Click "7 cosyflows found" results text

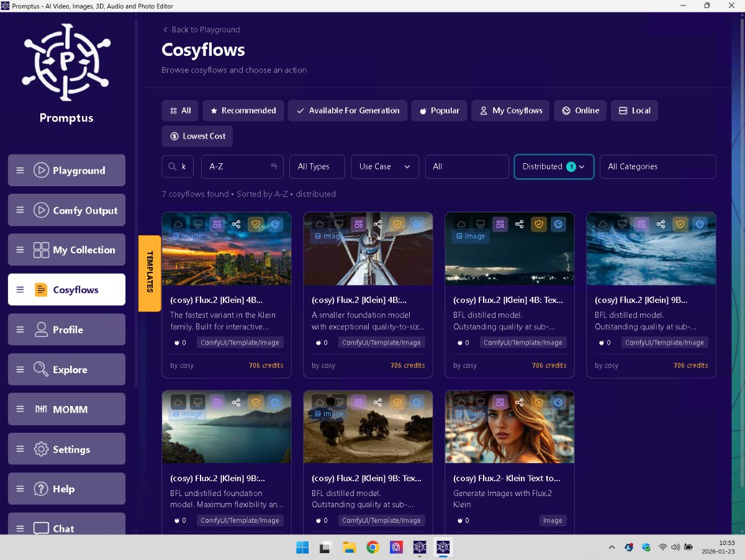pos(195,194)
